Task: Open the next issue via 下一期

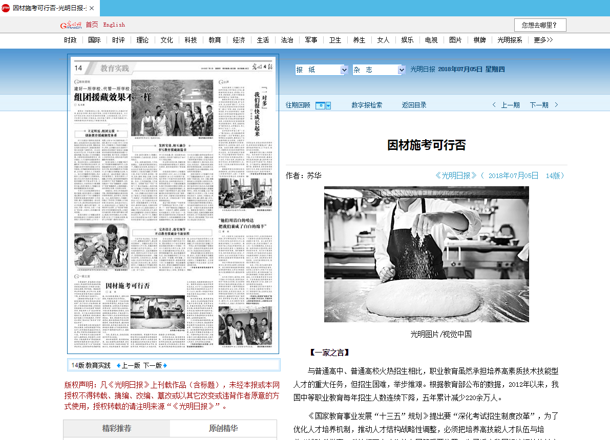Action: [x=539, y=104]
